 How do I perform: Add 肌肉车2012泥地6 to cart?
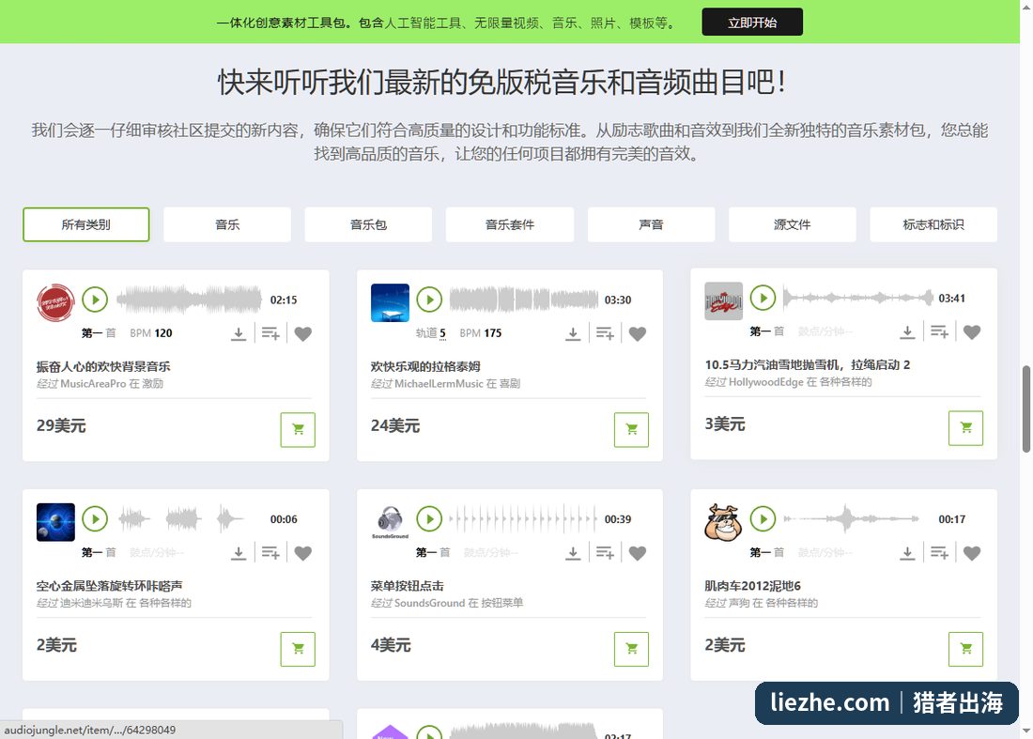click(x=965, y=649)
